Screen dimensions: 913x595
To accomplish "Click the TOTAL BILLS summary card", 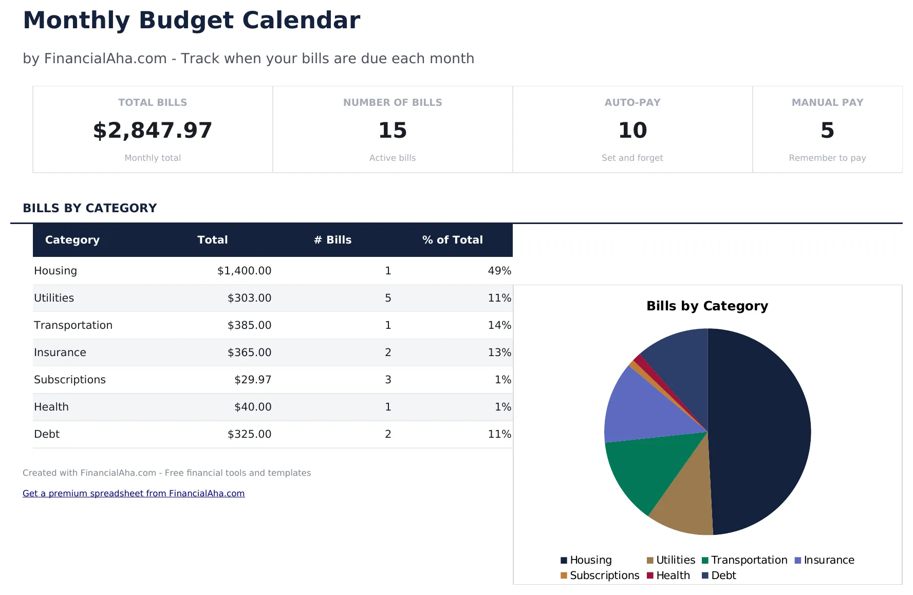I will (x=152, y=129).
